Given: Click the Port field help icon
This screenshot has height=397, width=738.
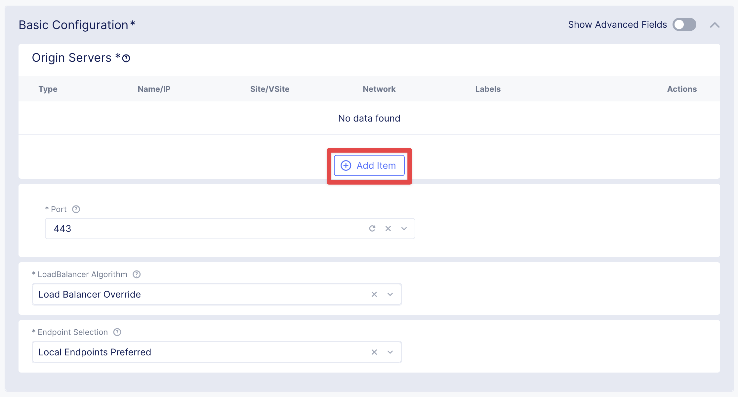Looking at the screenshot, I should pyautogui.click(x=76, y=209).
